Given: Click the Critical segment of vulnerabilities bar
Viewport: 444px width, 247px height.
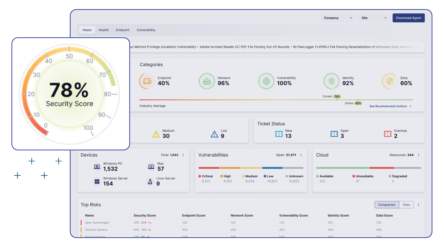Looking at the screenshot, I should pyautogui.click(x=209, y=168).
